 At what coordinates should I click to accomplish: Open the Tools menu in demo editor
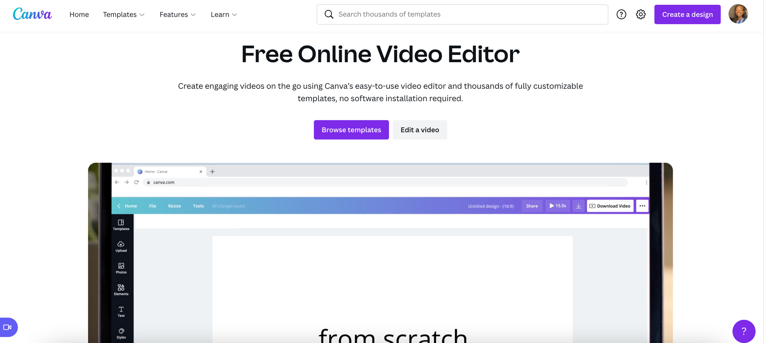[198, 206]
